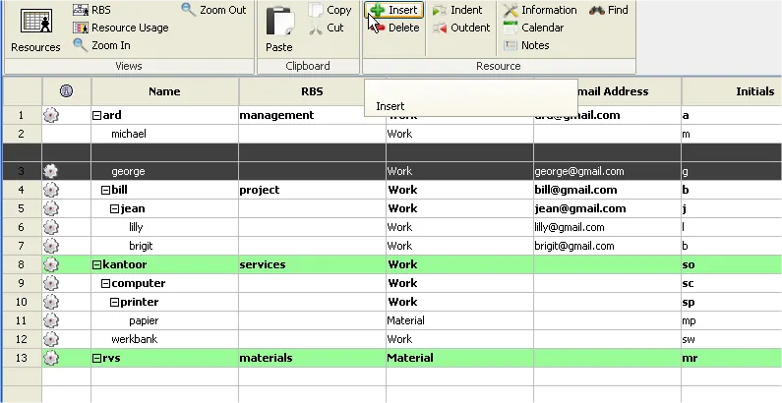
Task: Open the resource Calendar
Action: click(534, 28)
